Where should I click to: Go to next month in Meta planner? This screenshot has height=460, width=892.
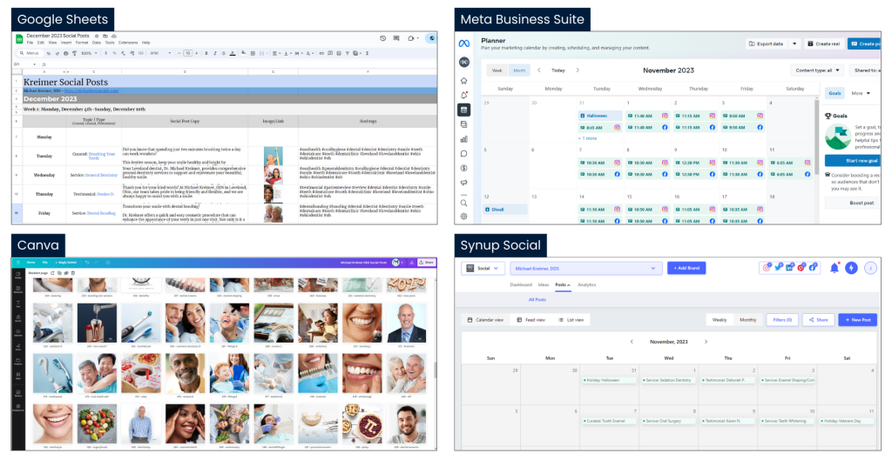pyautogui.click(x=578, y=70)
